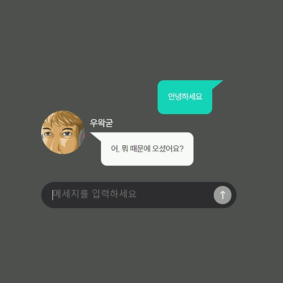Place the caret at the blinking text cursor
The height and width of the screenshot is (283, 283).
(52, 195)
